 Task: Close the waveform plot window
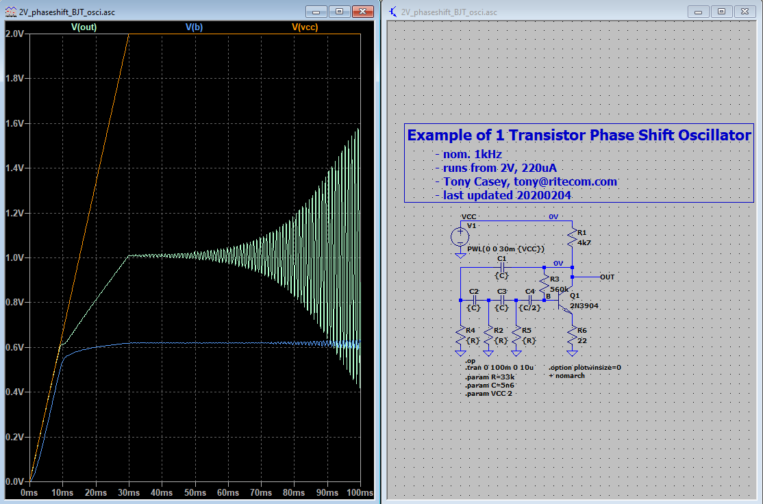362,12
